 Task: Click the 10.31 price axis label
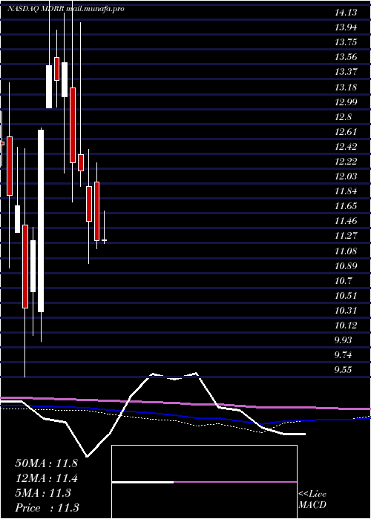(347, 311)
